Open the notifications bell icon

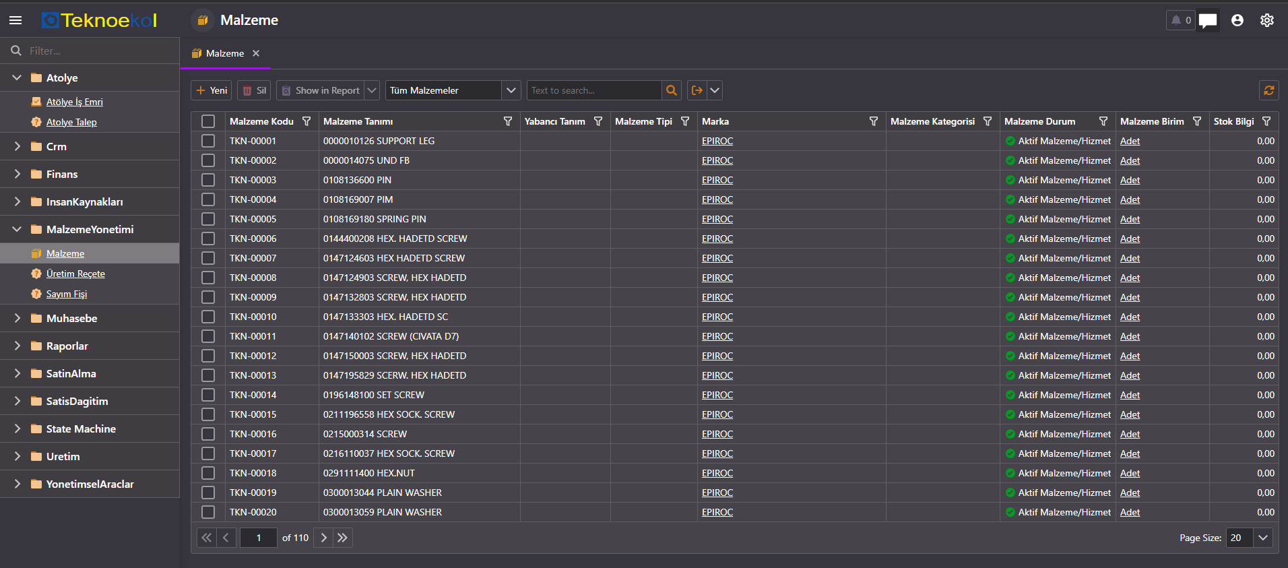click(1181, 20)
